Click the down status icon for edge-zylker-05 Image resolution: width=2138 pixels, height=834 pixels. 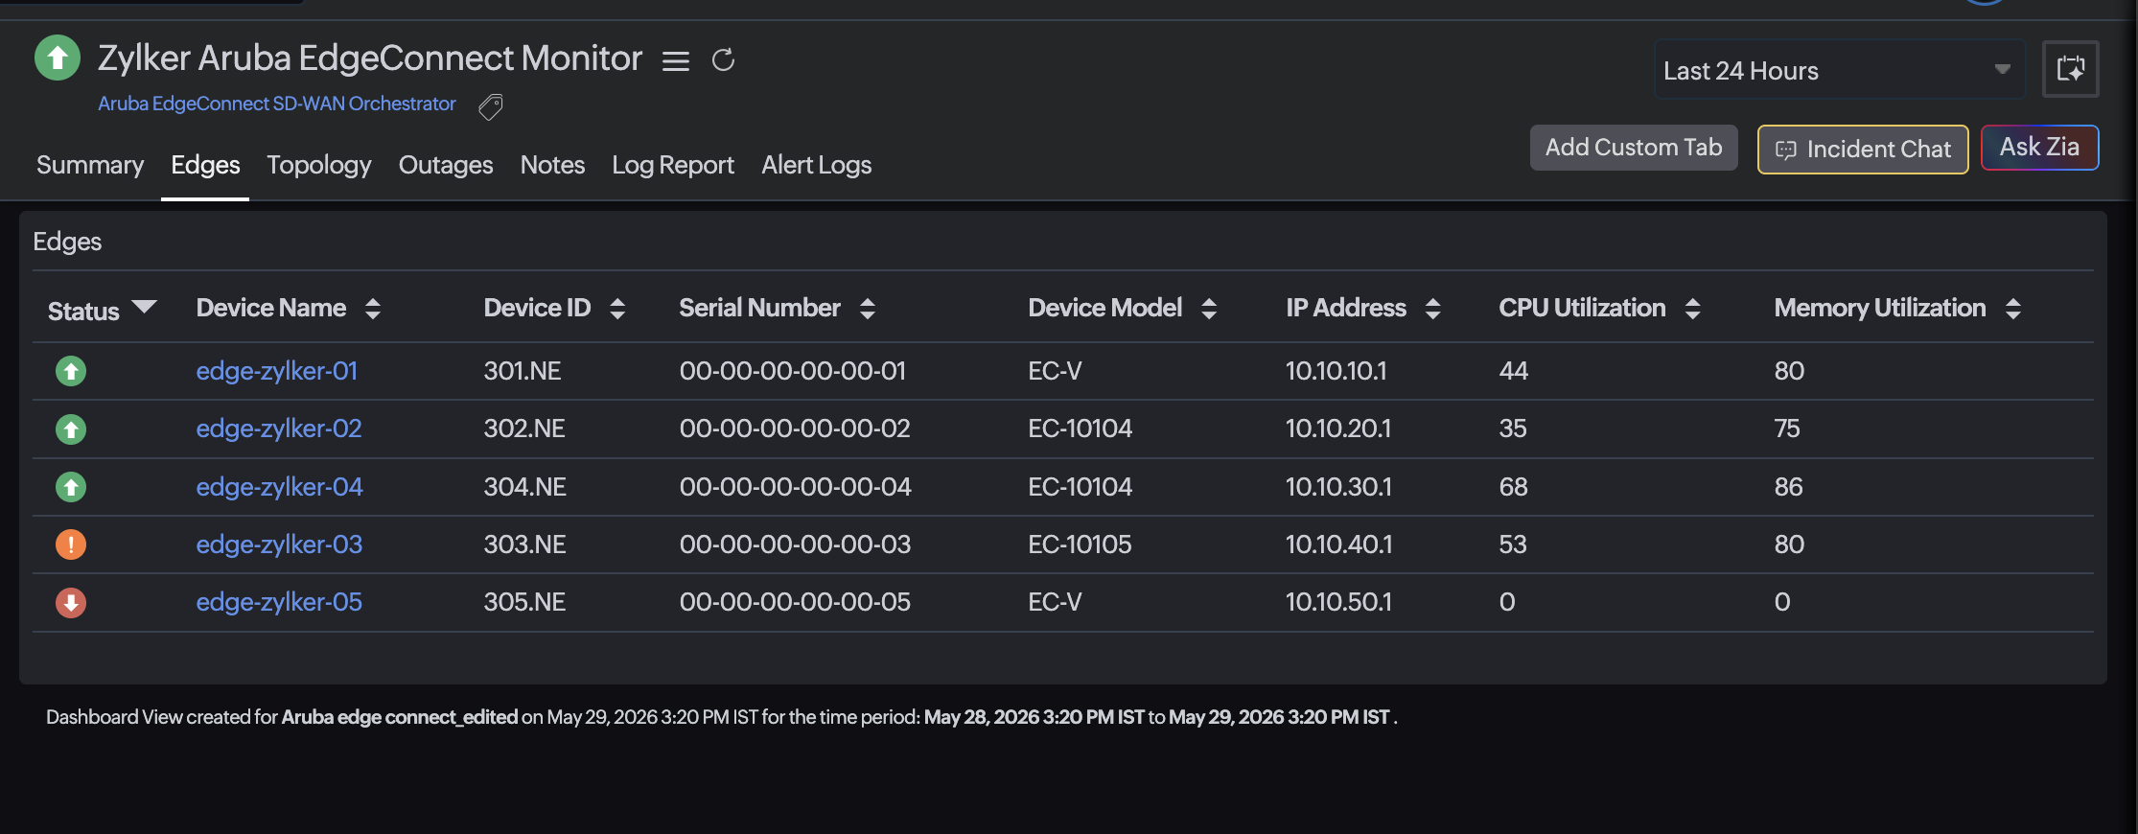[x=71, y=602]
